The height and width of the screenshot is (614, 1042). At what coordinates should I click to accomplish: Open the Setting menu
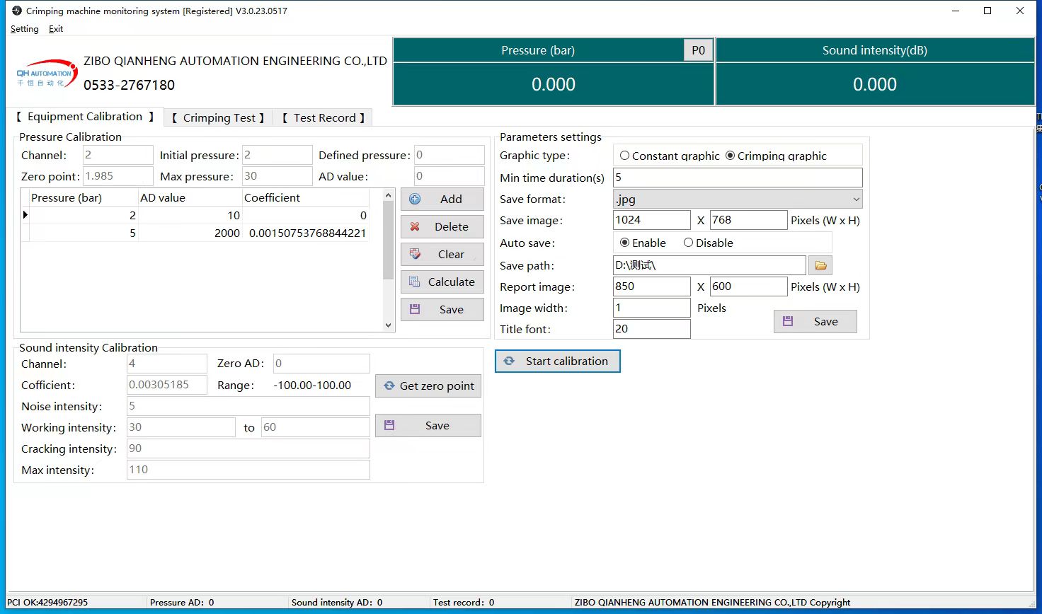[25, 29]
